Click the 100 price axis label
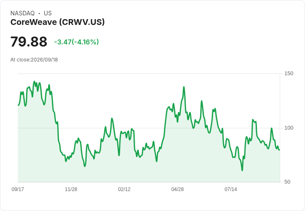 [289, 128]
